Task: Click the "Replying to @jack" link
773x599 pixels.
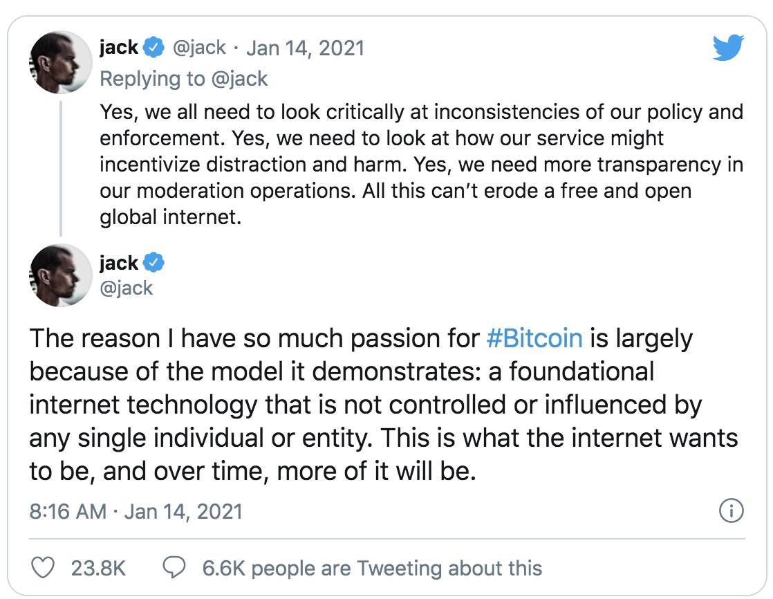Action: point(183,78)
